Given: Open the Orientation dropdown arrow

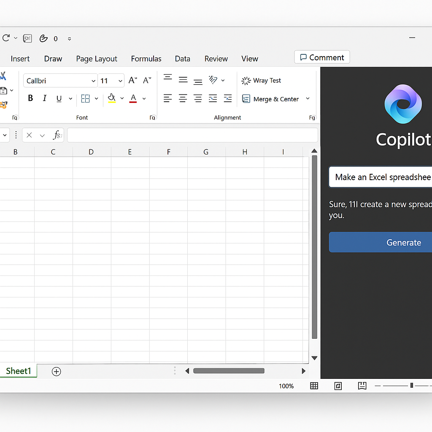Looking at the screenshot, I should tap(223, 81).
